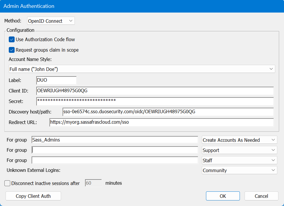
Task: Uncheck Use Authorization Code flow checkbox
Action: click(12, 39)
